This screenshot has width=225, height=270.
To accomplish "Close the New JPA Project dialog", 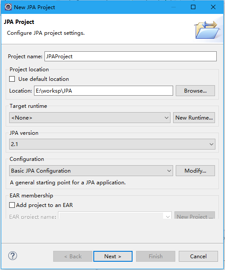I will [213, 7].
